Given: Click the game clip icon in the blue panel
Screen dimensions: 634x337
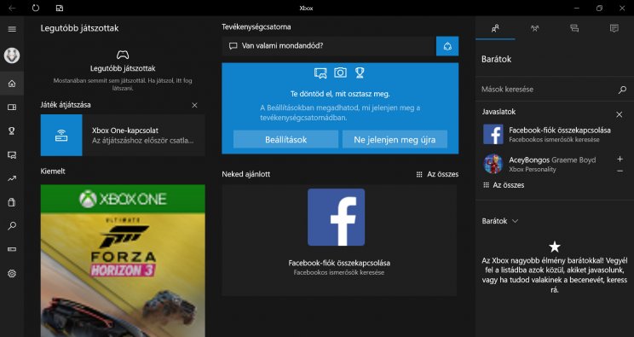Looking at the screenshot, I should (x=320, y=73).
